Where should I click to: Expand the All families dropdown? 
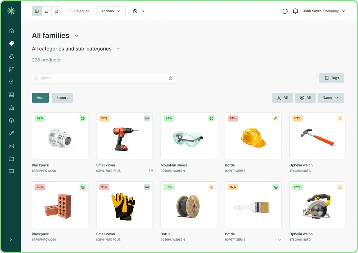coord(77,36)
